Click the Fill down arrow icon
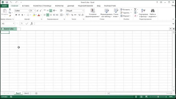The width and height of the screenshot is (176, 99). click(135, 13)
